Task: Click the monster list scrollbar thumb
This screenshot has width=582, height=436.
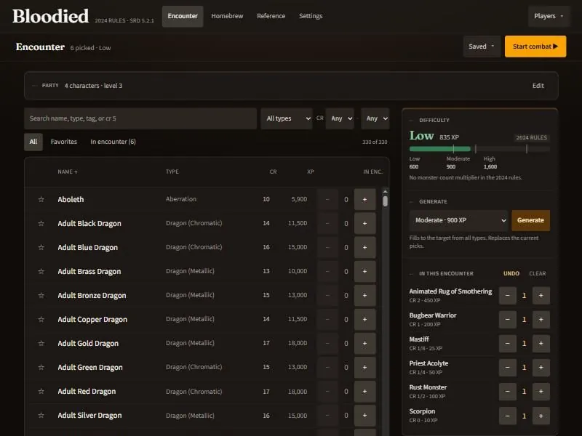Action: click(386, 201)
